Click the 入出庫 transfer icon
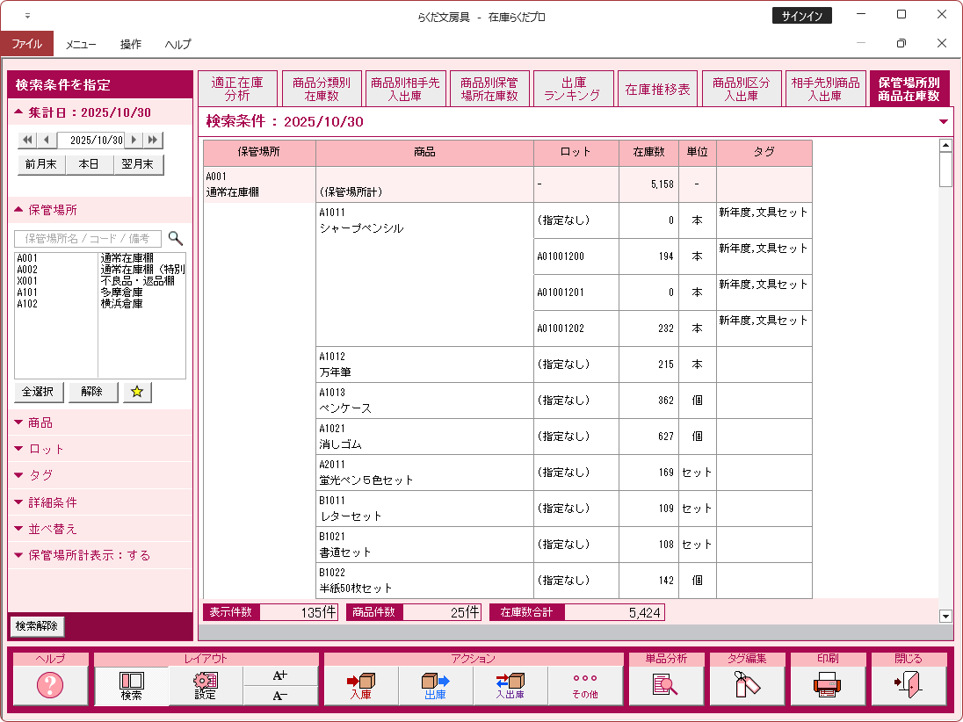 pos(510,685)
